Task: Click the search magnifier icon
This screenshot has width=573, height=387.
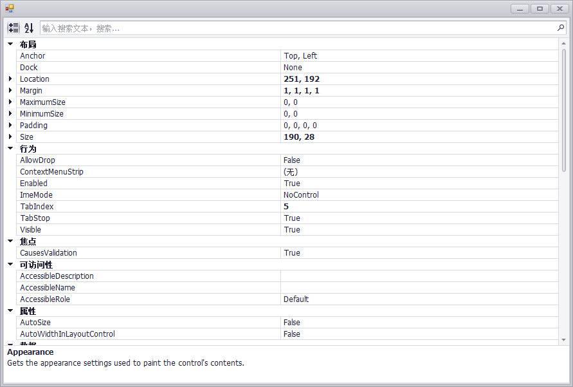Action: (561, 28)
